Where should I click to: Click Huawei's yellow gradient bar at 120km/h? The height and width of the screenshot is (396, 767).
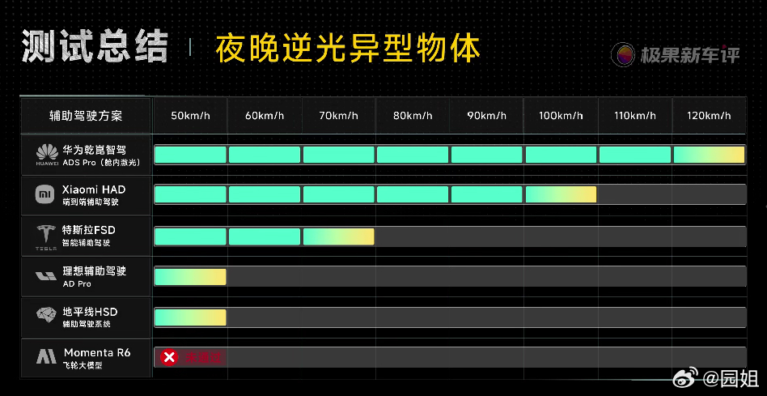point(709,155)
